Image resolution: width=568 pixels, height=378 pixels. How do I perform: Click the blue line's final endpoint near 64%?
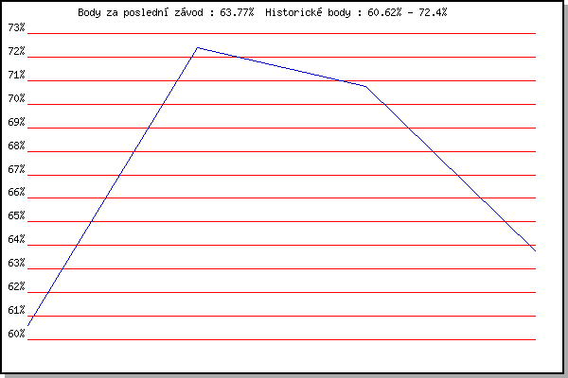[535, 250]
